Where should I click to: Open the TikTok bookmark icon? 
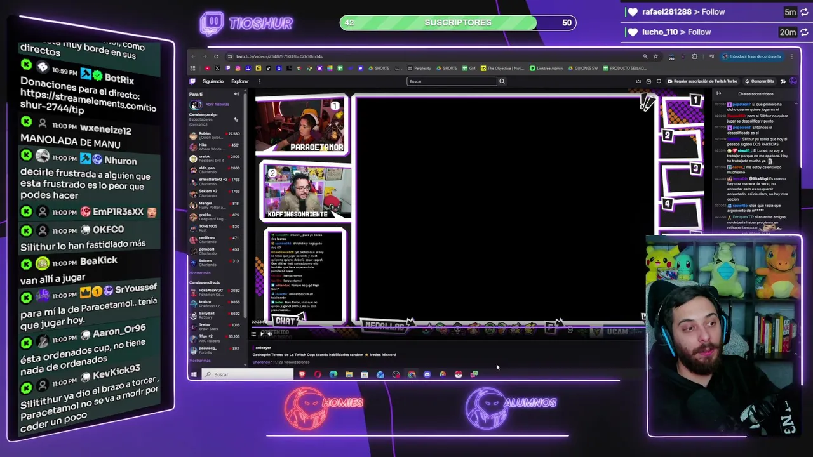(x=269, y=68)
